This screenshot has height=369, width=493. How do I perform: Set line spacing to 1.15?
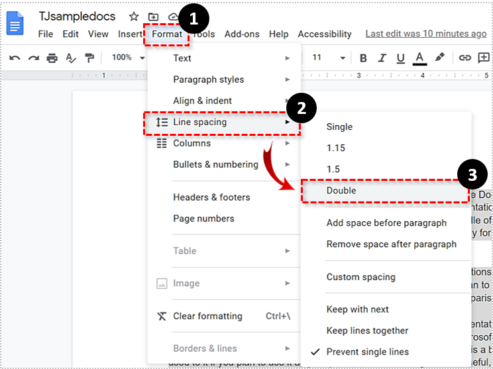tap(386, 148)
